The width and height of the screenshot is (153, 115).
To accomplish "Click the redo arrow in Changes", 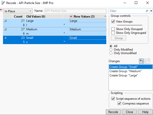I will click(147, 61).
